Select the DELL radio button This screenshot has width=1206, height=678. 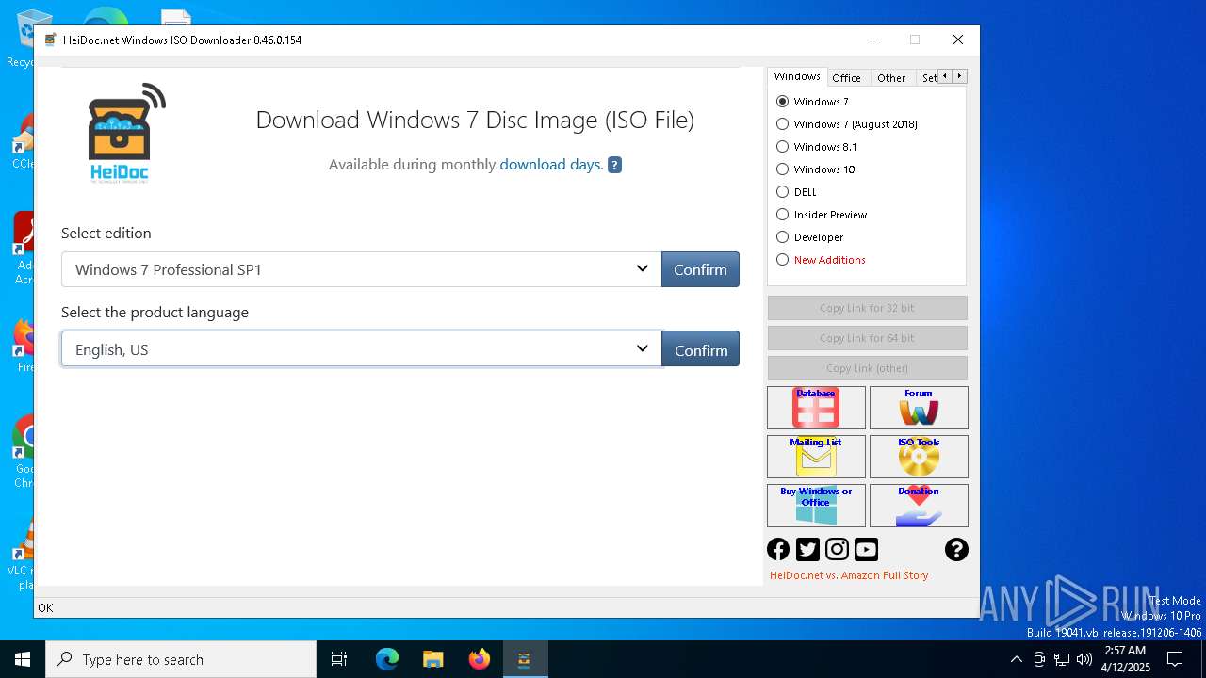pyautogui.click(x=782, y=192)
